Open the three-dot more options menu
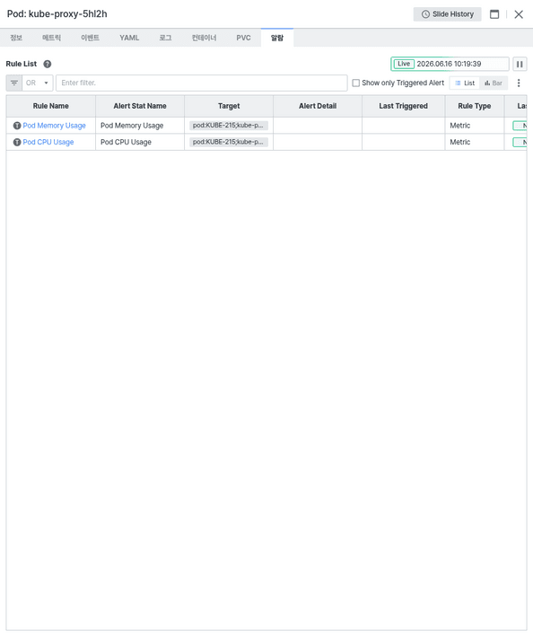Image resolution: width=533 pixels, height=640 pixels. (519, 83)
